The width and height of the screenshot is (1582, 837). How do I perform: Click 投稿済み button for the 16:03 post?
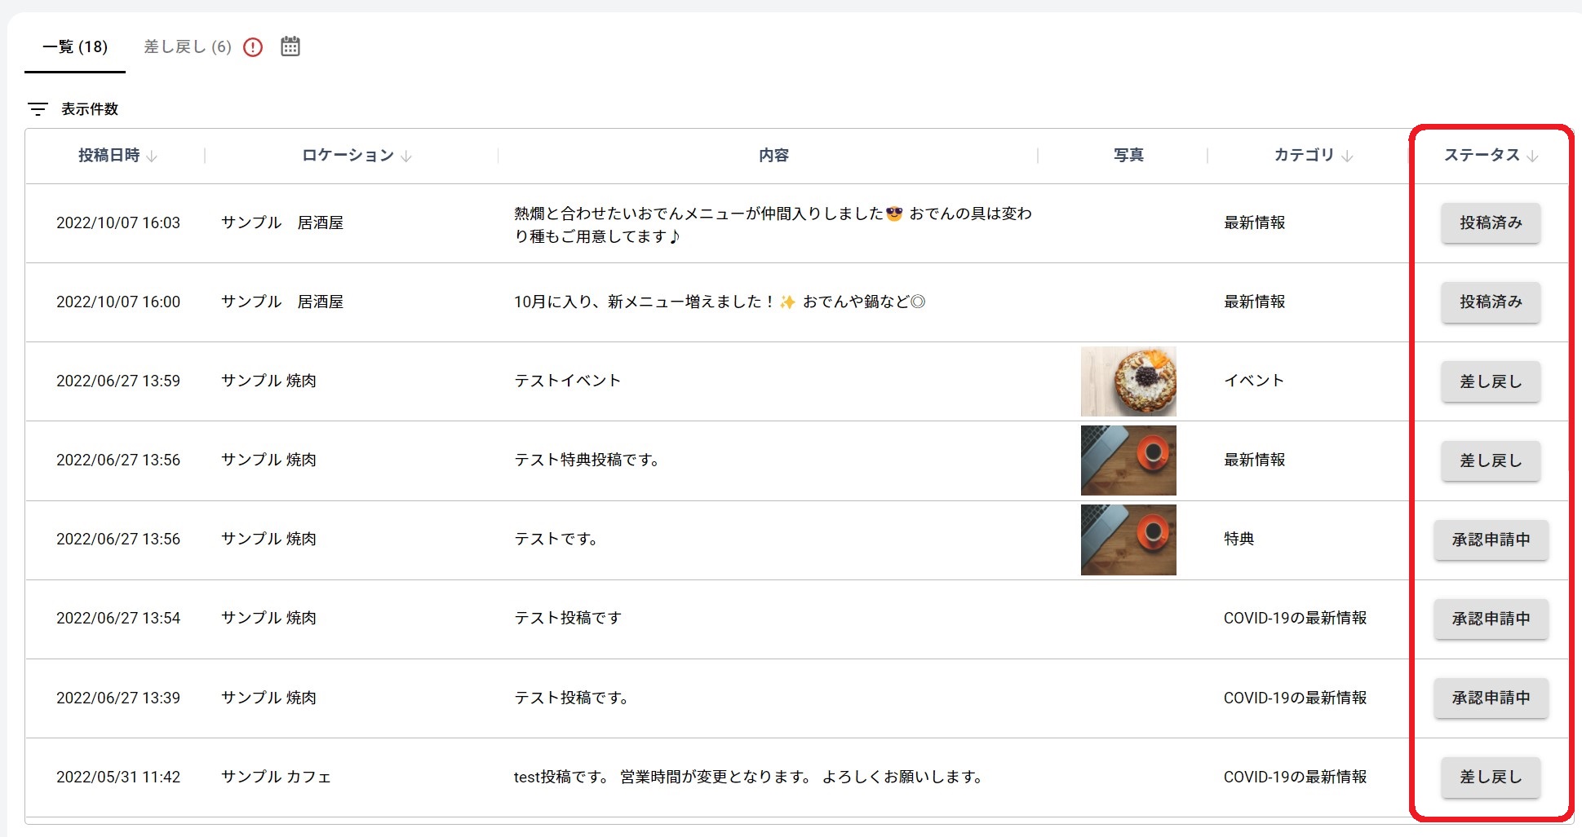pyautogui.click(x=1490, y=223)
